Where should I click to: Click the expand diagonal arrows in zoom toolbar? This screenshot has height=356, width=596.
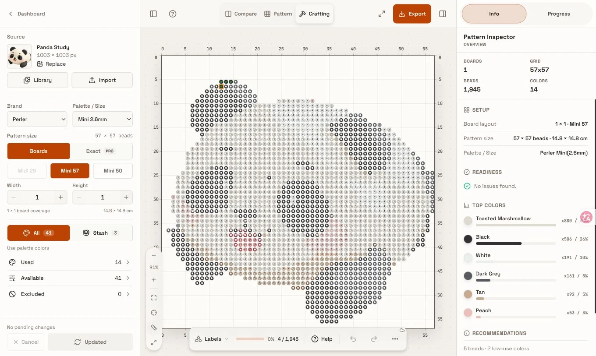[154, 342]
